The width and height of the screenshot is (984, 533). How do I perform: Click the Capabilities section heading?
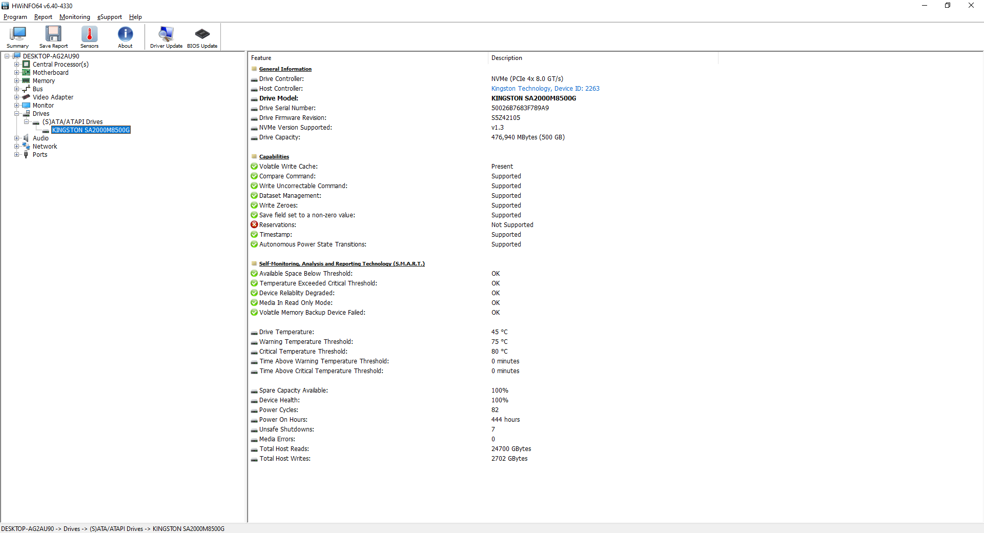[274, 157]
